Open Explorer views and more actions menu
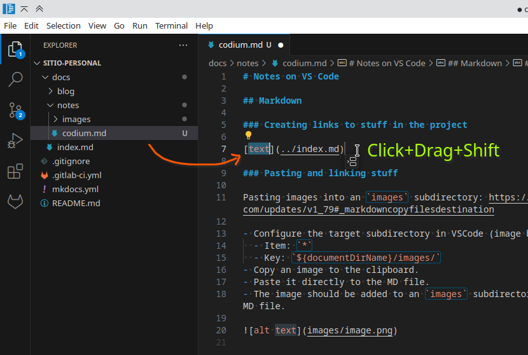Image resolution: width=528 pixels, height=355 pixels. (183, 45)
